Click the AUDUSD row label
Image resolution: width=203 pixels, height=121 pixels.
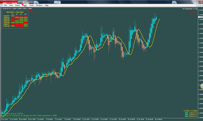[6, 23]
